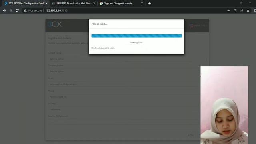Click the address bar URL 192.168.1.18:5015
The width and height of the screenshot is (256, 144).
(56, 10)
